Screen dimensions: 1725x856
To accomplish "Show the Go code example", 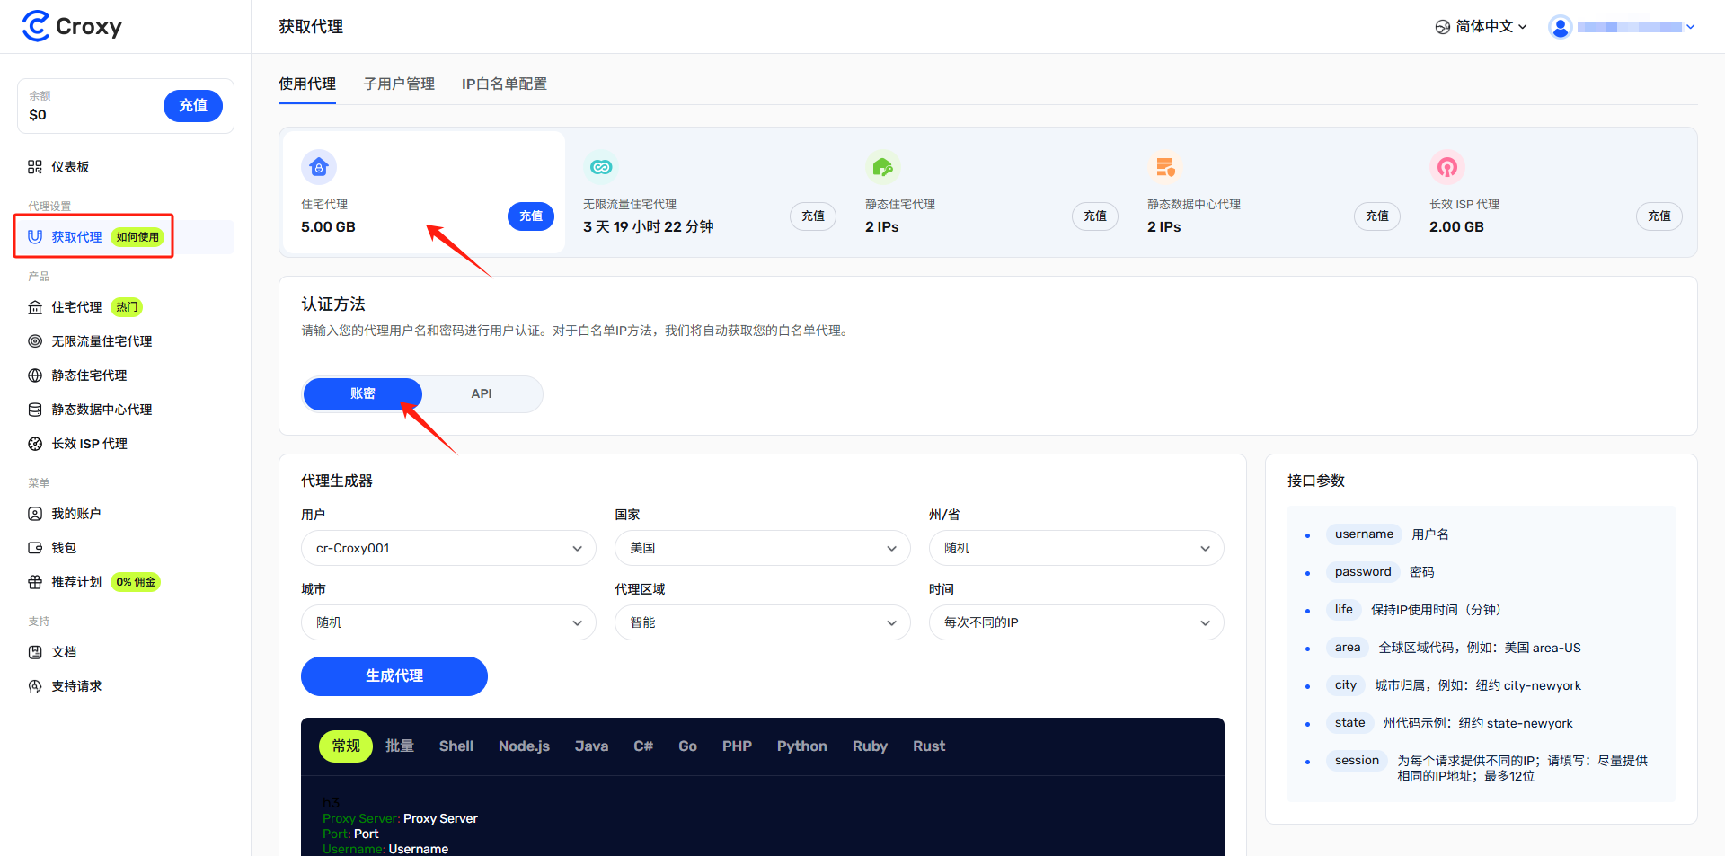I will pos(688,746).
